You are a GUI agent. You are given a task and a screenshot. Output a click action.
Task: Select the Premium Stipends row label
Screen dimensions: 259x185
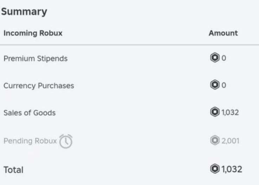[x=35, y=59]
